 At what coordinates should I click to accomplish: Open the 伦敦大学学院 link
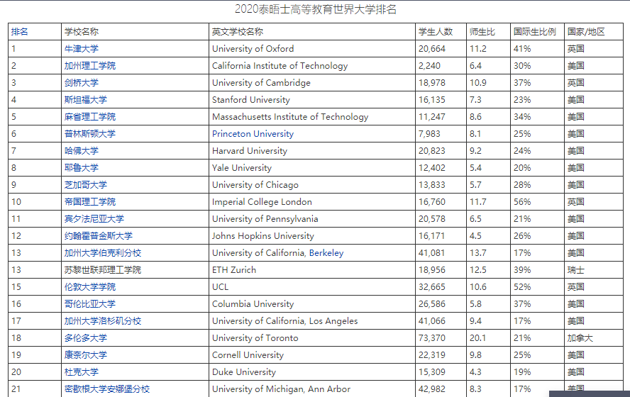89,287
